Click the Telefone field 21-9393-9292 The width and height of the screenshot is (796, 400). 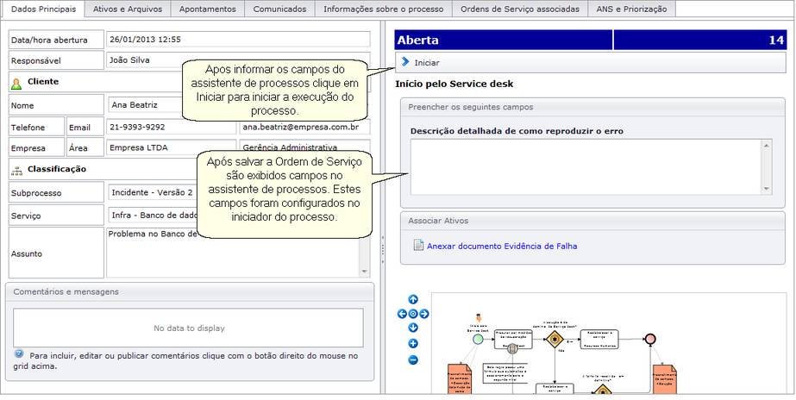171,127
